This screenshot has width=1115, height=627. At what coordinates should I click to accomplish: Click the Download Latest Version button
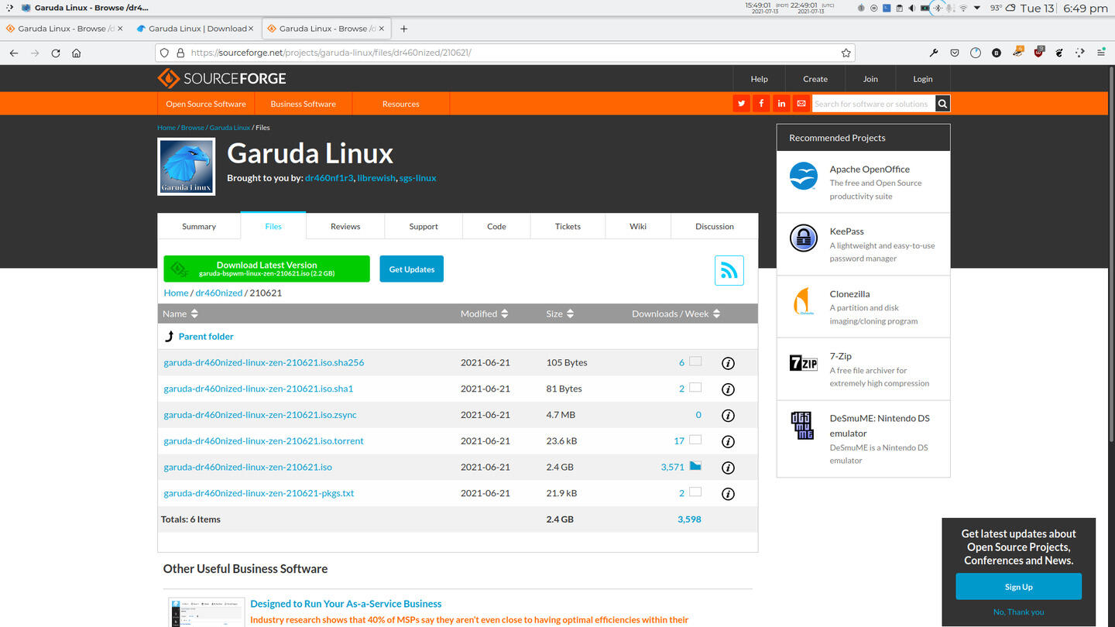point(266,269)
